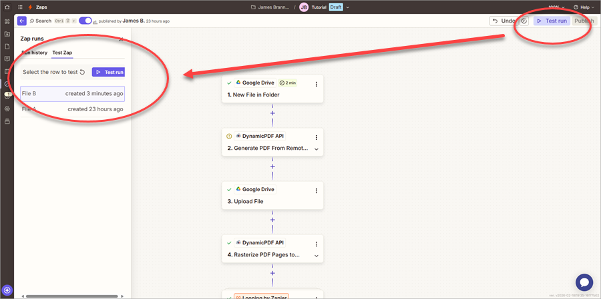Open settings gear in left sidebar
The height and width of the screenshot is (299, 601).
click(x=7, y=109)
